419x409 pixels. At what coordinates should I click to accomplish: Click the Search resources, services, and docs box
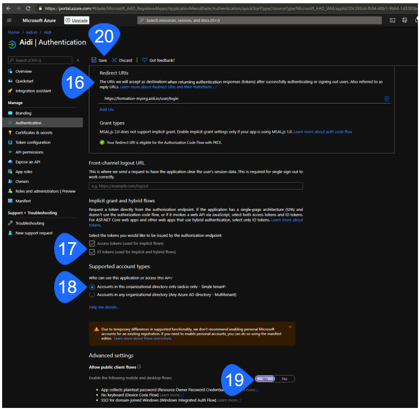pos(259,20)
